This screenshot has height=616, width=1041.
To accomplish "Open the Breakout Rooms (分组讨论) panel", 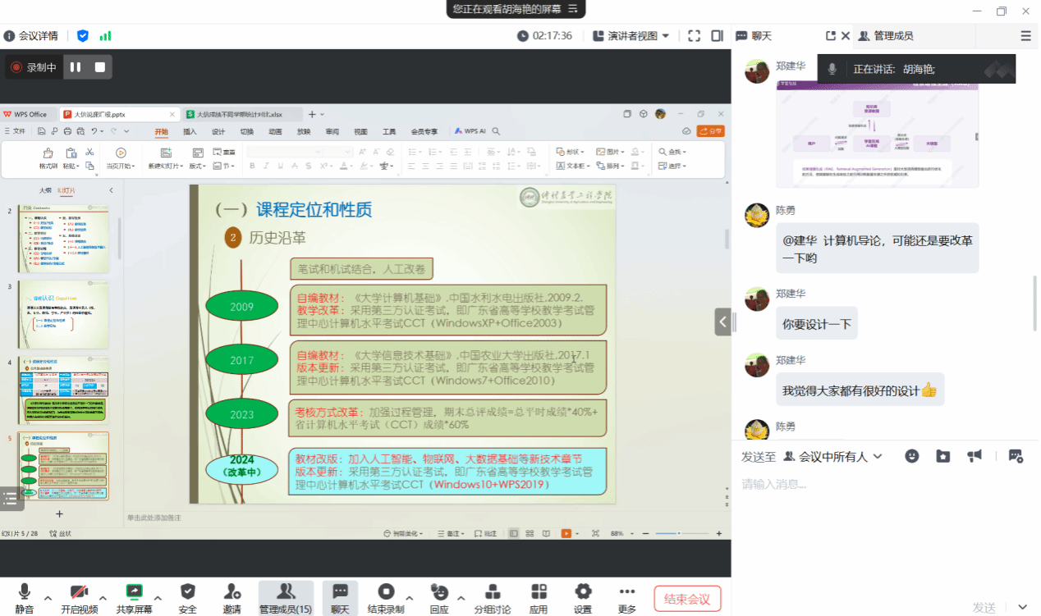I will [x=492, y=597].
